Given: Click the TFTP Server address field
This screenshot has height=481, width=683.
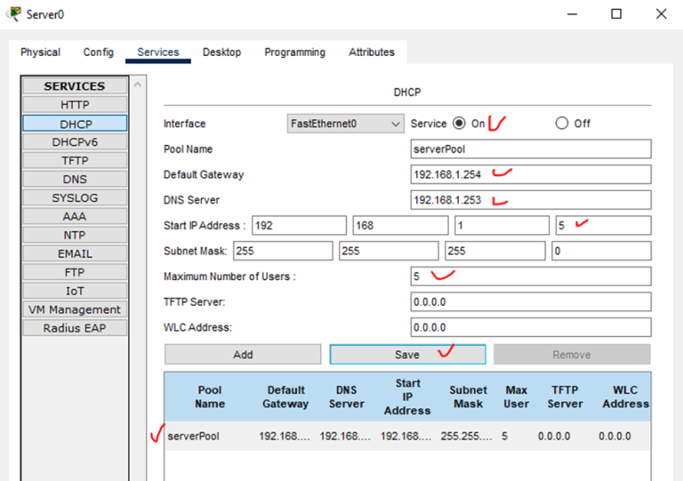Looking at the screenshot, I should pos(531,301).
